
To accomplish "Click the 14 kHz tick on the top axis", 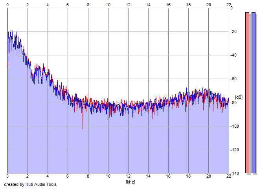I will 148,4.
